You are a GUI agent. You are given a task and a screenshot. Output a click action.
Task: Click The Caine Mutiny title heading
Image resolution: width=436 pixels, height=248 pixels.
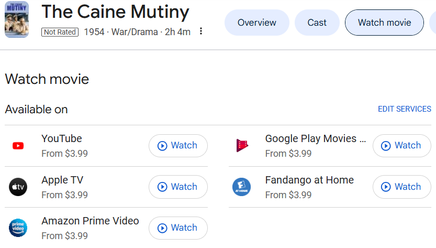[115, 12]
